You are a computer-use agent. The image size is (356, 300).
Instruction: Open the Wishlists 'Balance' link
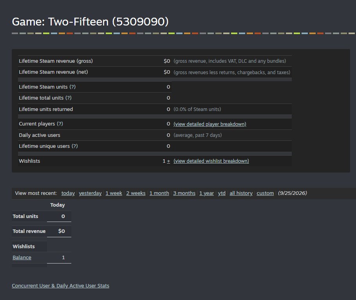point(22,258)
